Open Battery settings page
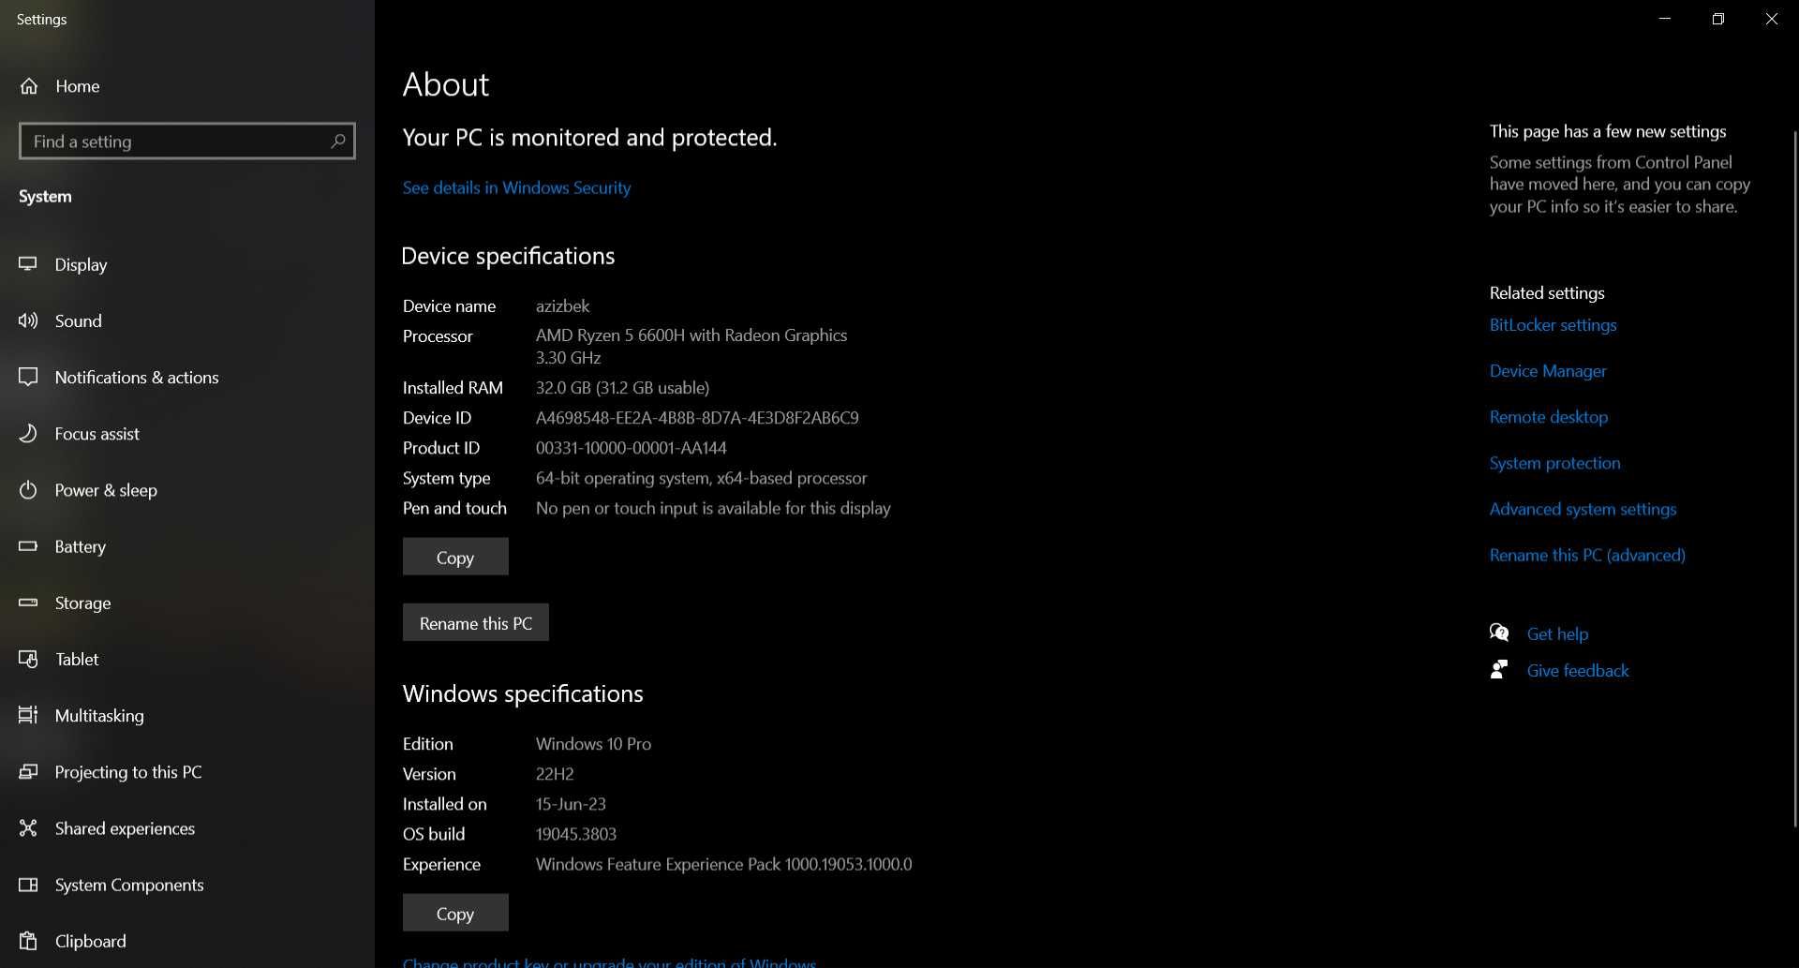The width and height of the screenshot is (1799, 968). point(187,546)
